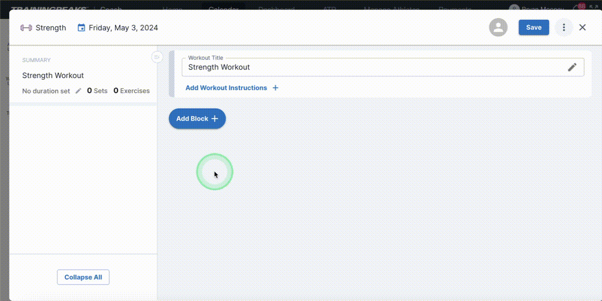Click the Add Block button
This screenshot has width=602, height=301.
(x=197, y=119)
